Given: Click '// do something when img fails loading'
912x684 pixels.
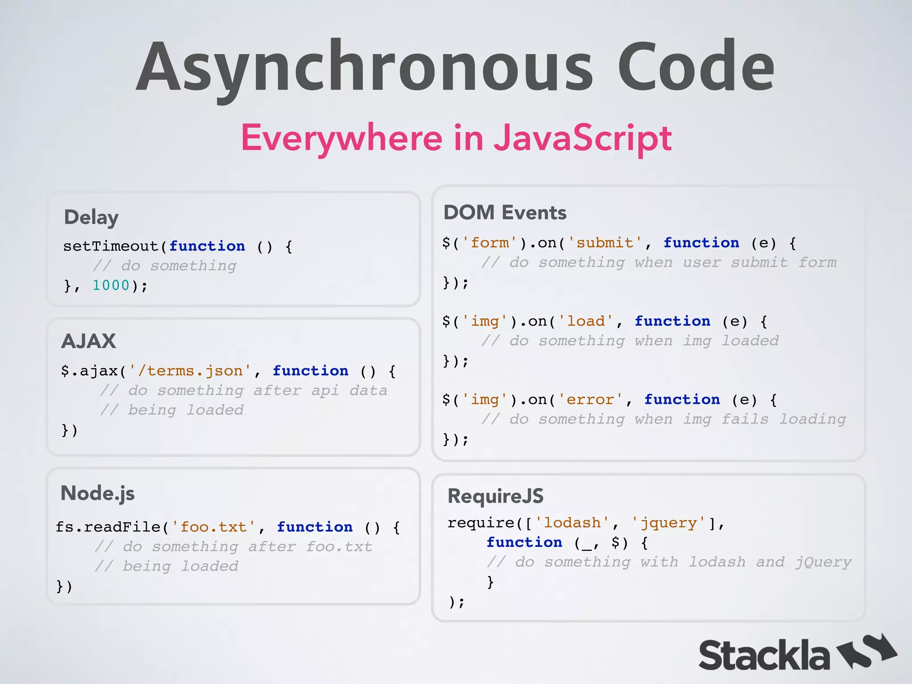Looking at the screenshot, I should click(x=664, y=419).
